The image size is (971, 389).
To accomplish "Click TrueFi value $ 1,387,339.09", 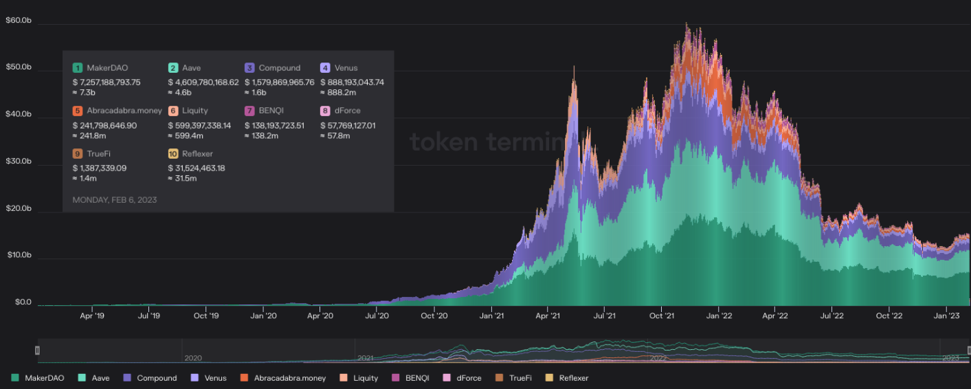I will click(100, 168).
